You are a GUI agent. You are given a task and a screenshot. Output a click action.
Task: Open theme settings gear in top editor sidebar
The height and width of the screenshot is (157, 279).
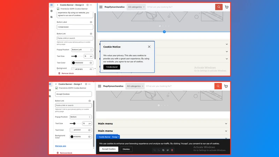(x=51, y=11)
